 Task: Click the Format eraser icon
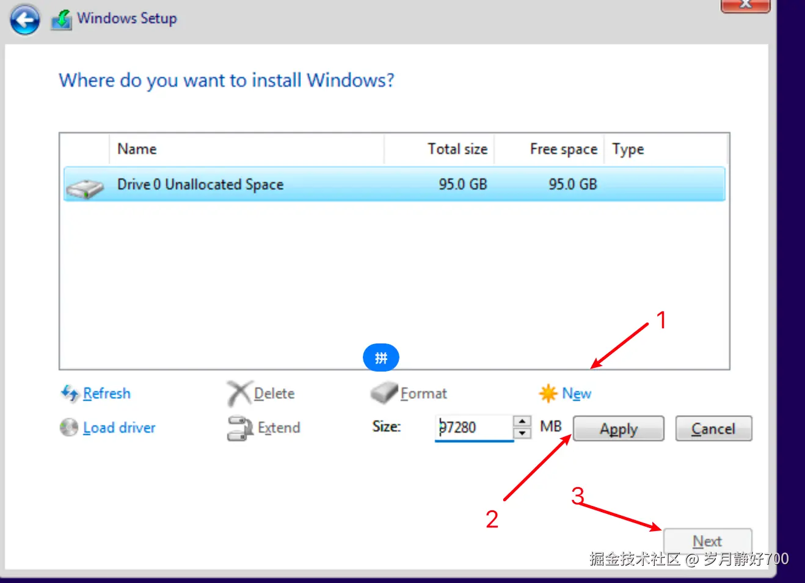coord(384,393)
